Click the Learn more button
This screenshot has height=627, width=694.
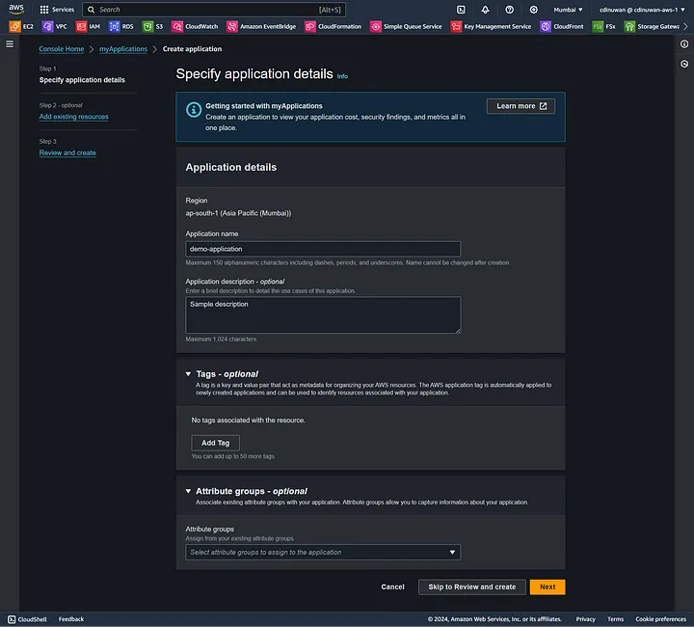[x=520, y=106]
